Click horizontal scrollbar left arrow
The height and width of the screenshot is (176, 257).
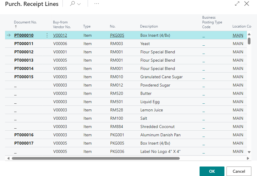(x=8, y=158)
